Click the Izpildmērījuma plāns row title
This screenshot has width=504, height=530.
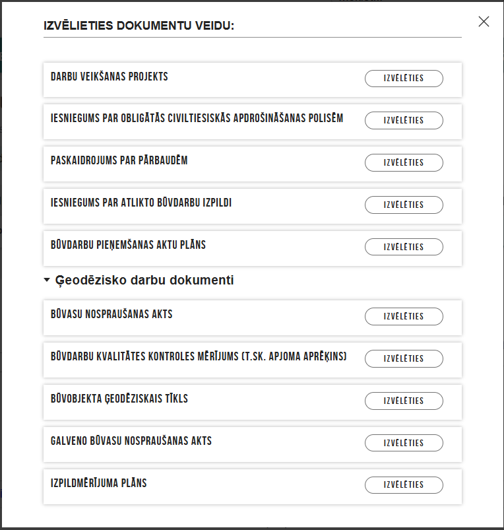coord(99,483)
